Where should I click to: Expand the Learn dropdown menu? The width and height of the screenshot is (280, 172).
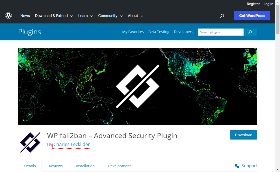coord(85,16)
